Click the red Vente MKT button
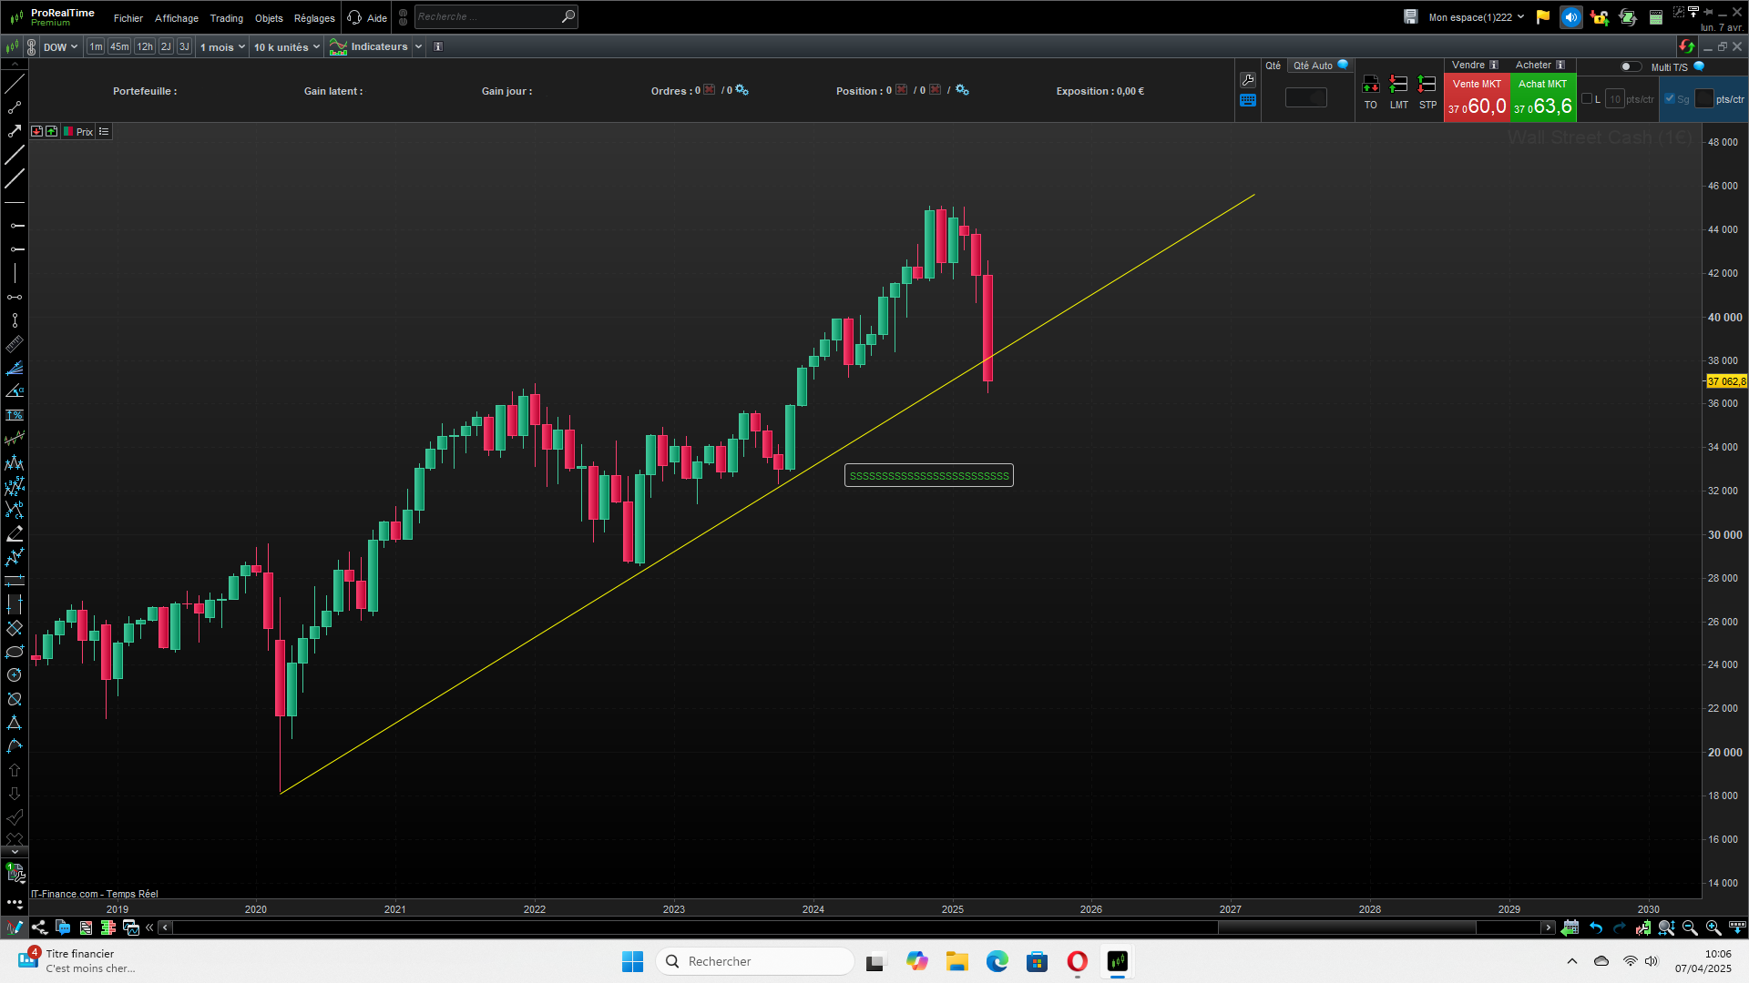This screenshot has height=983, width=1749. coord(1477,98)
